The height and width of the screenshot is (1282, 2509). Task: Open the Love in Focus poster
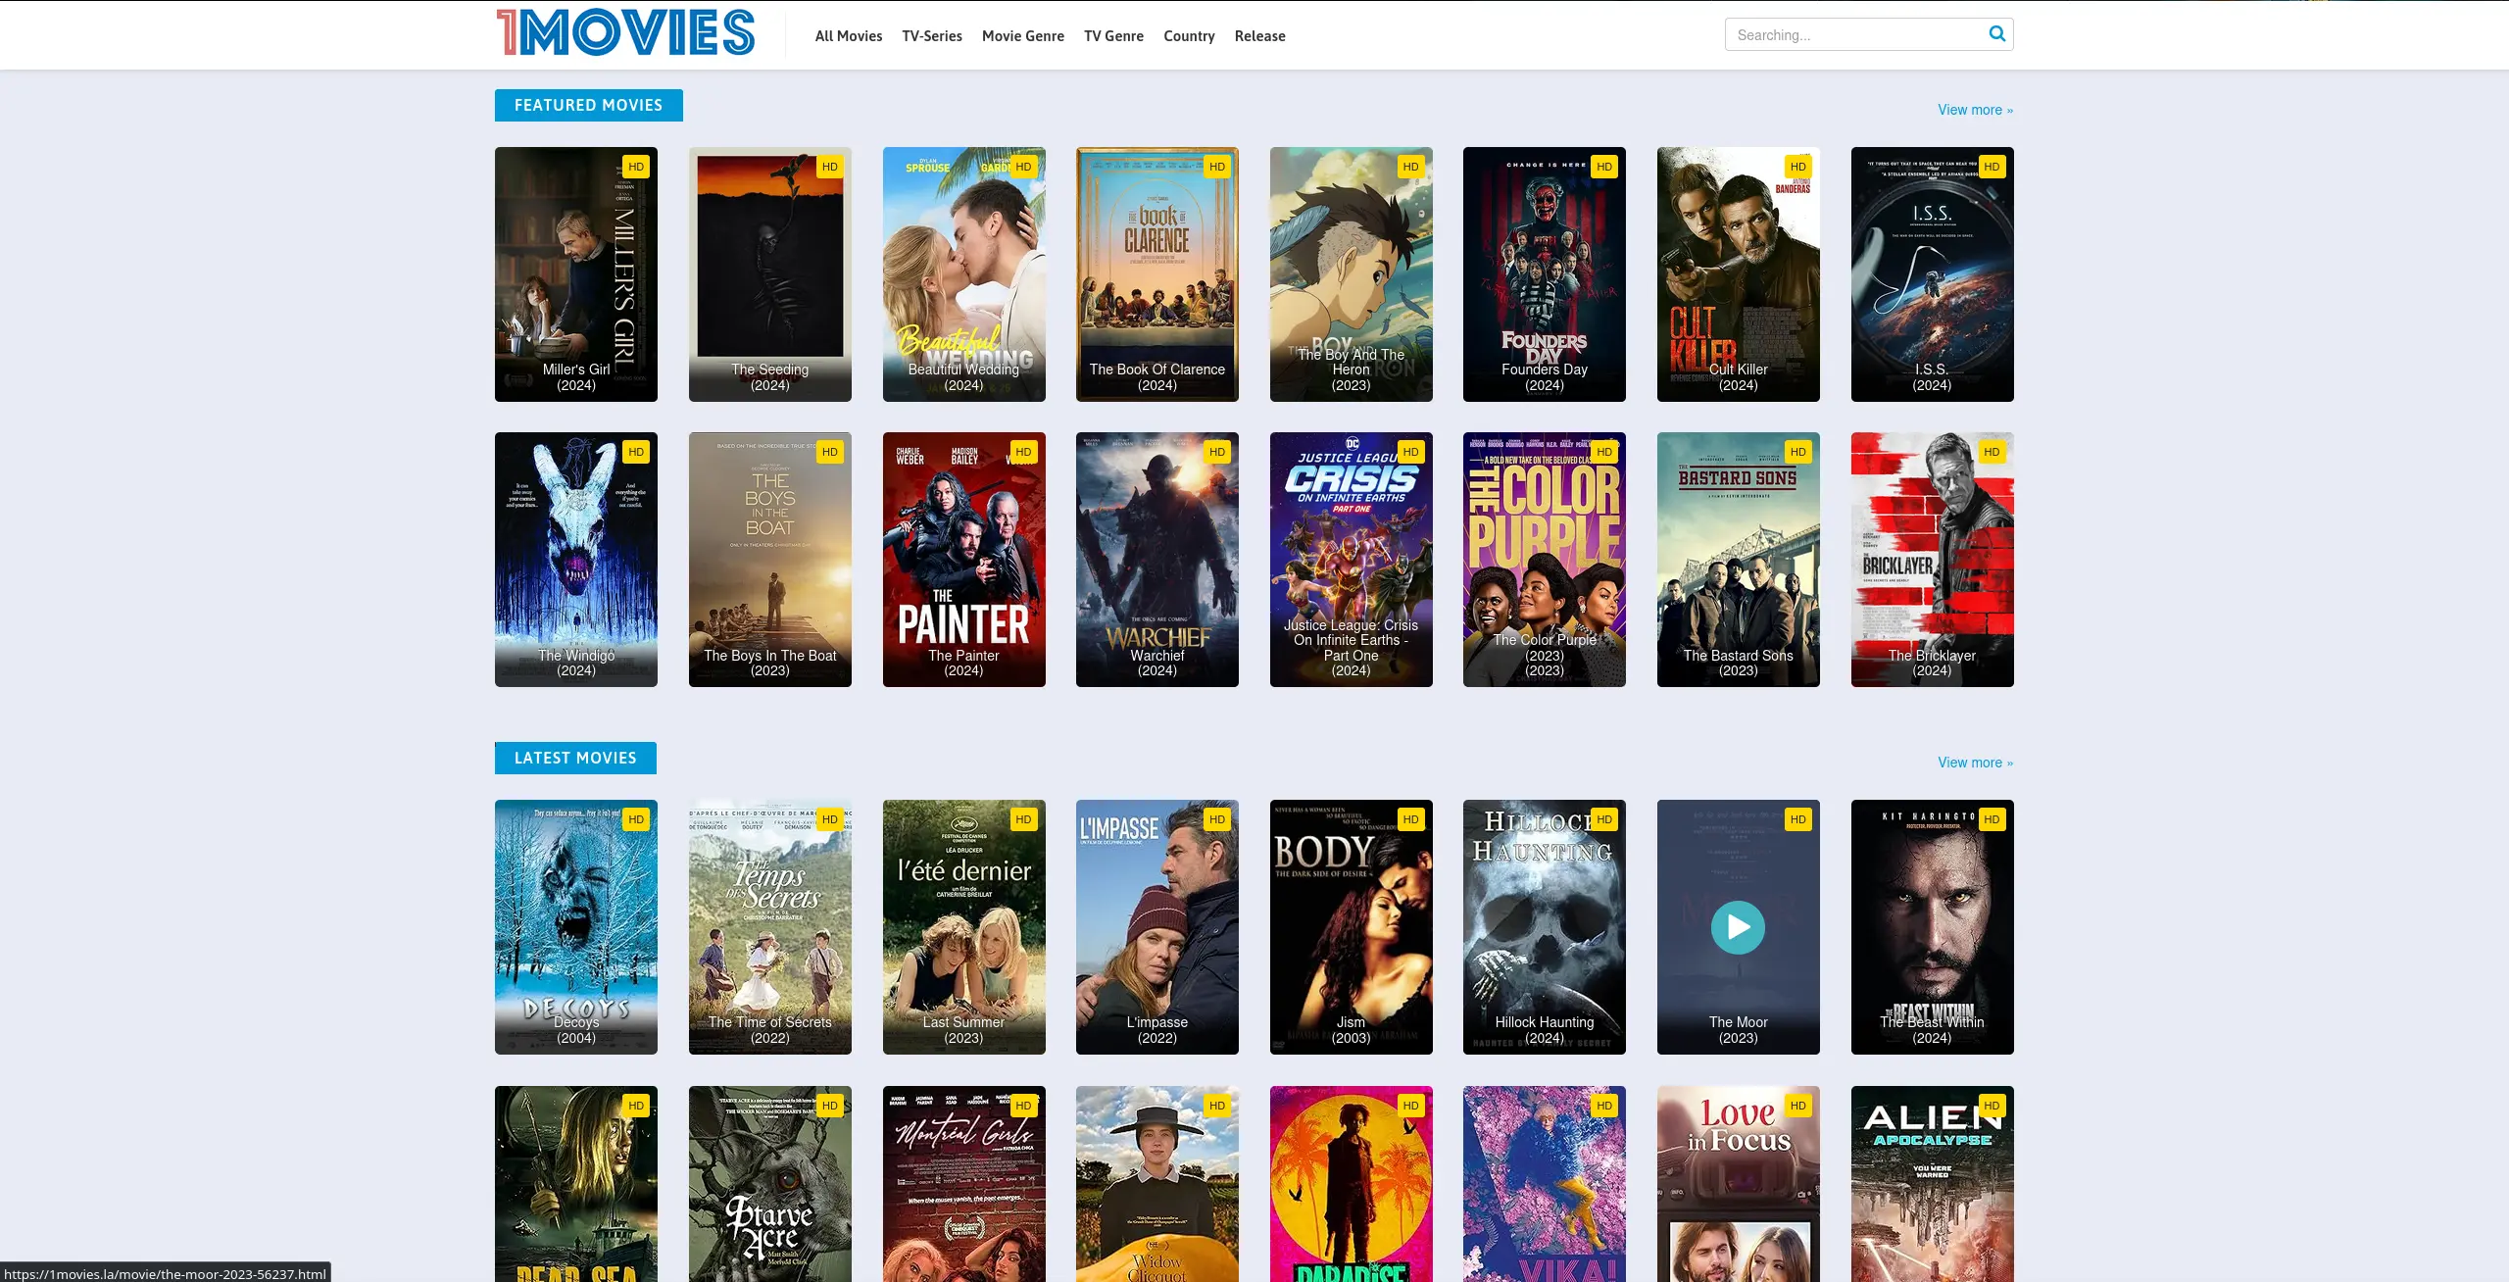click(x=1739, y=1184)
